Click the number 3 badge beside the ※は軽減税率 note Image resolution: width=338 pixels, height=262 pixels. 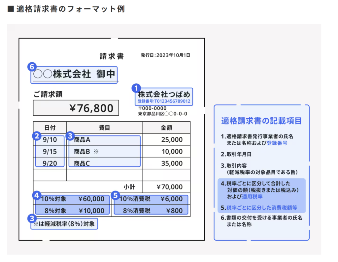tap(32, 218)
